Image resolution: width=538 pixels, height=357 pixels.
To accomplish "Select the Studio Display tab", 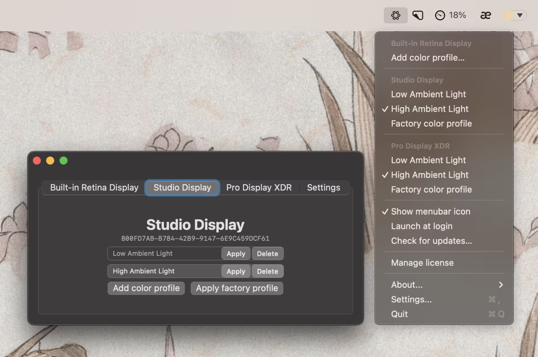I will 182,188.
